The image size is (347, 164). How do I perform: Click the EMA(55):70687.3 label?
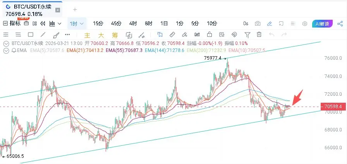[124, 50]
